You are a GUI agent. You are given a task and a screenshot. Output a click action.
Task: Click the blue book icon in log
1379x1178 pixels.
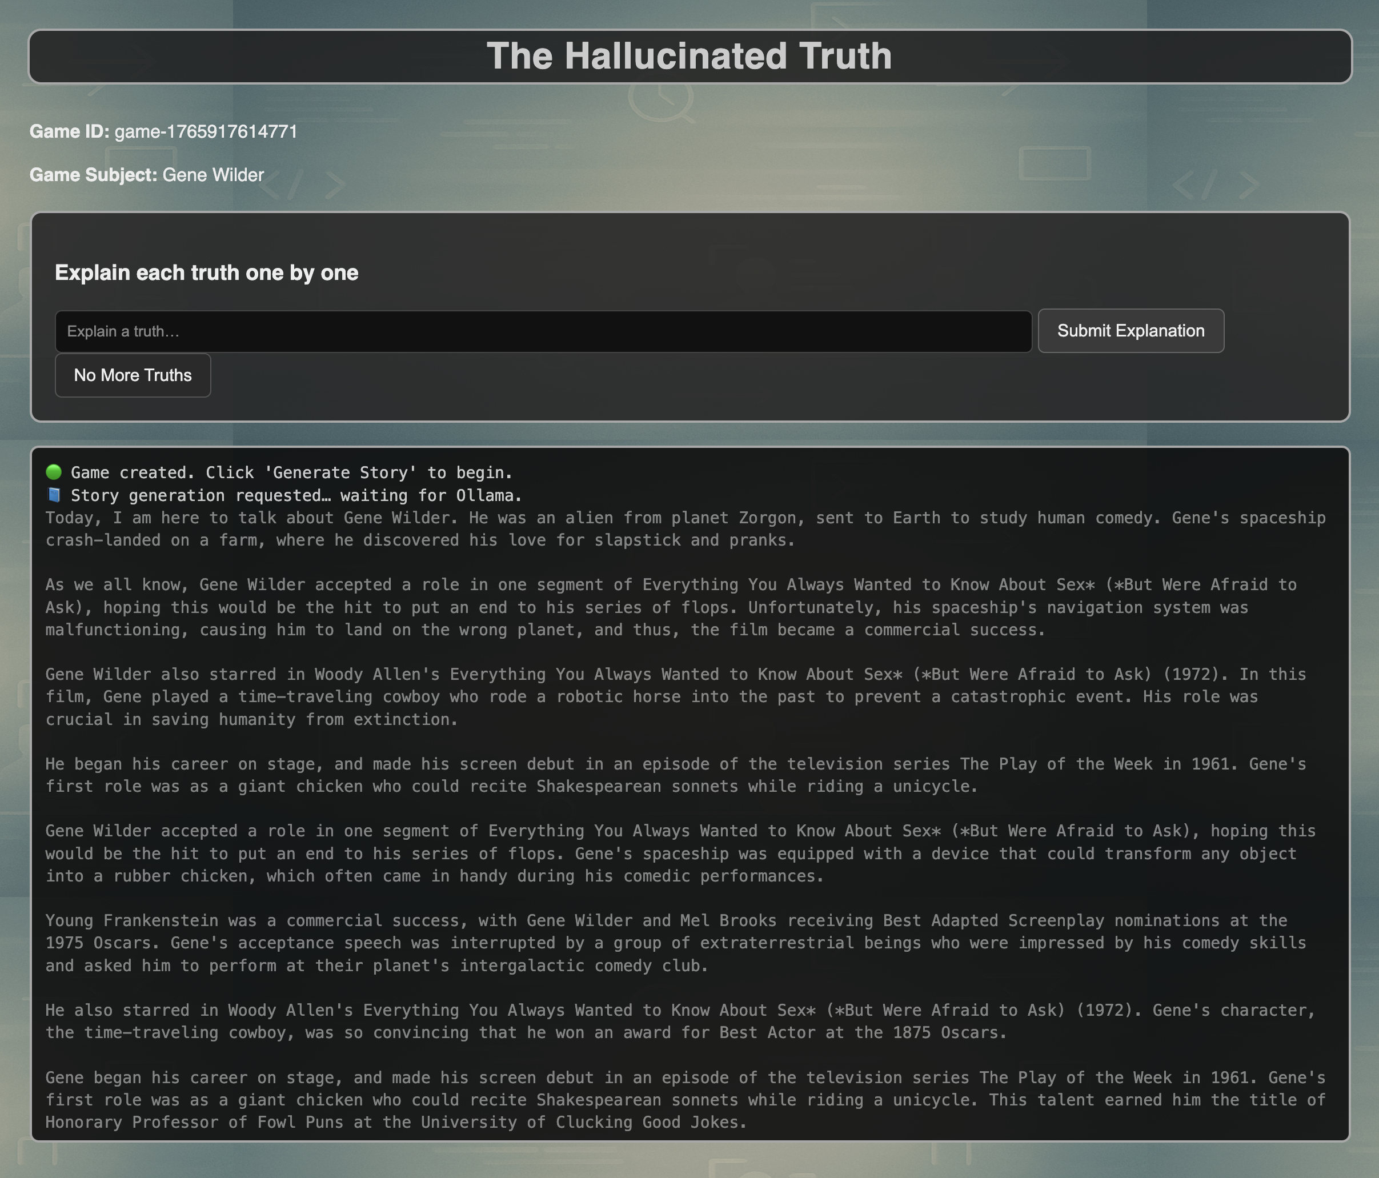pyautogui.click(x=54, y=495)
